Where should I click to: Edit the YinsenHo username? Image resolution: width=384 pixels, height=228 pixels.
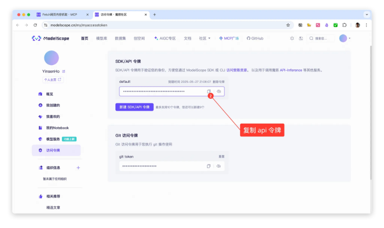coord(63,71)
